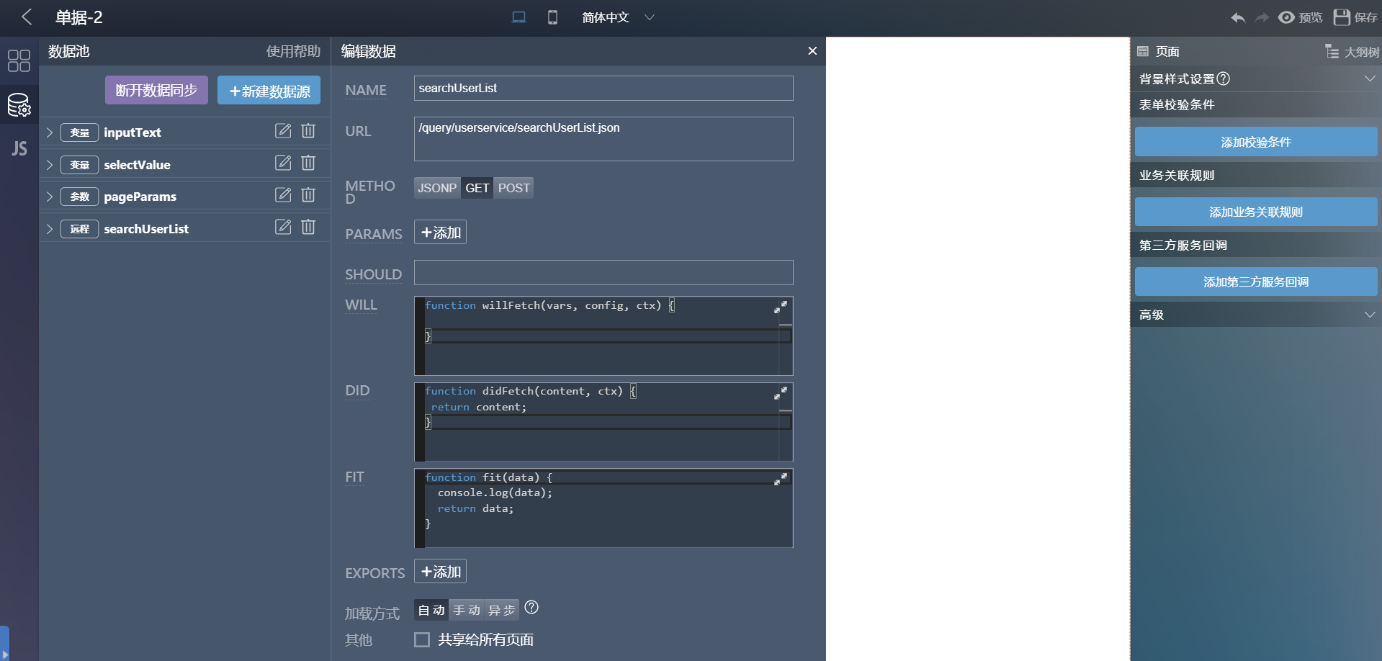
Task: Expand the 高级 section chevron
Action: click(x=1370, y=315)
